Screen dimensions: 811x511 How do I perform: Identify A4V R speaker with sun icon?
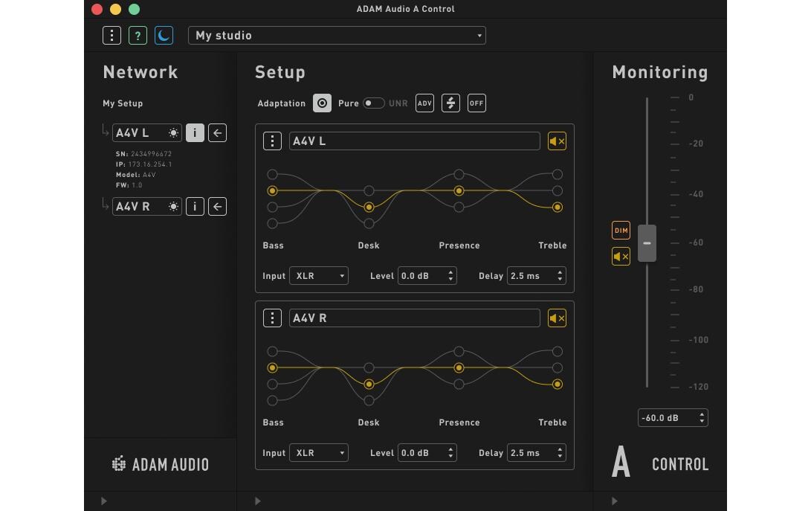[x=173, y=207]
